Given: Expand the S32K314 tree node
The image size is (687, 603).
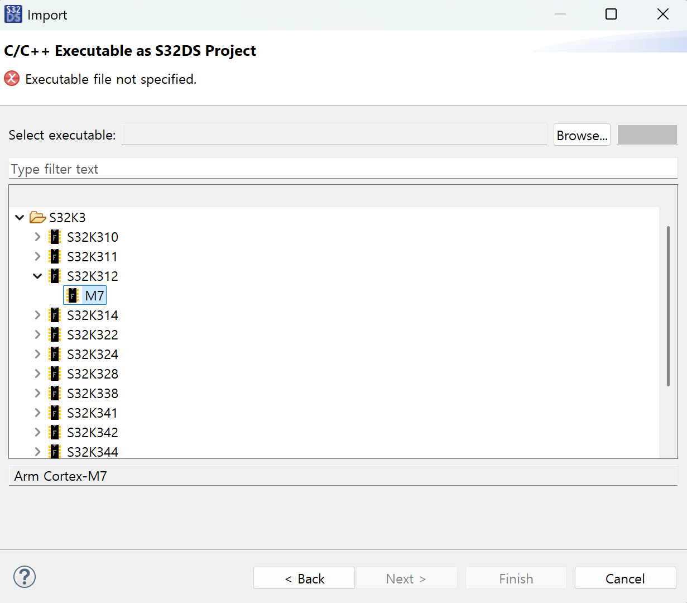Looking at the screenshot, I should (37, 315).
